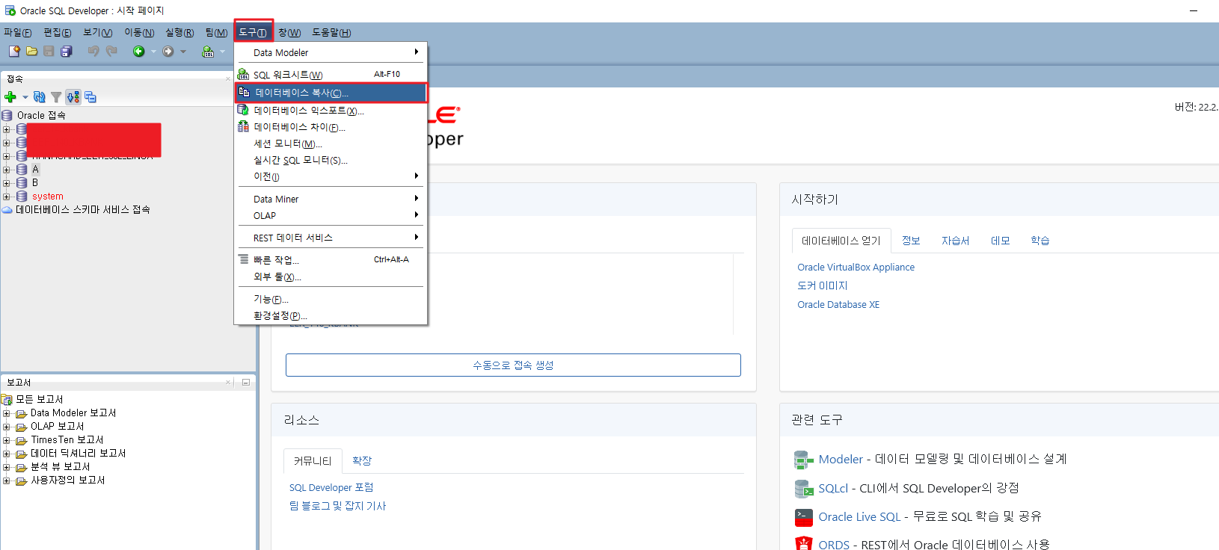Click the Oracle Live SQL tool icon
1219x550 pixels.
click(x=803, y=517)
